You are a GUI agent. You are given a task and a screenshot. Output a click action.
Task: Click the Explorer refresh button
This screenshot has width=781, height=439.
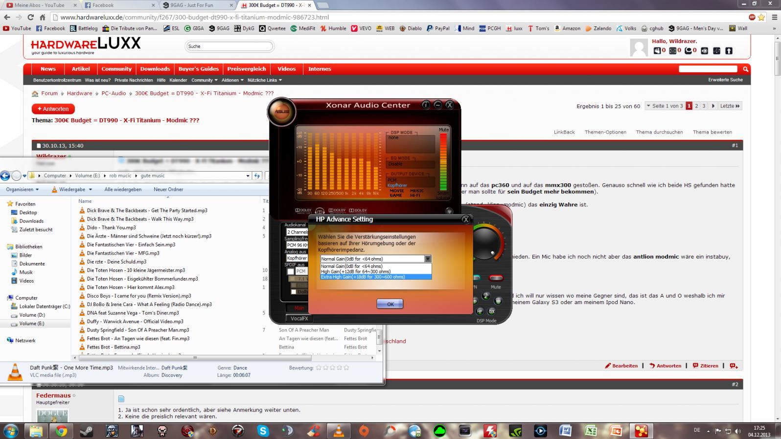(x=257, y=176)
